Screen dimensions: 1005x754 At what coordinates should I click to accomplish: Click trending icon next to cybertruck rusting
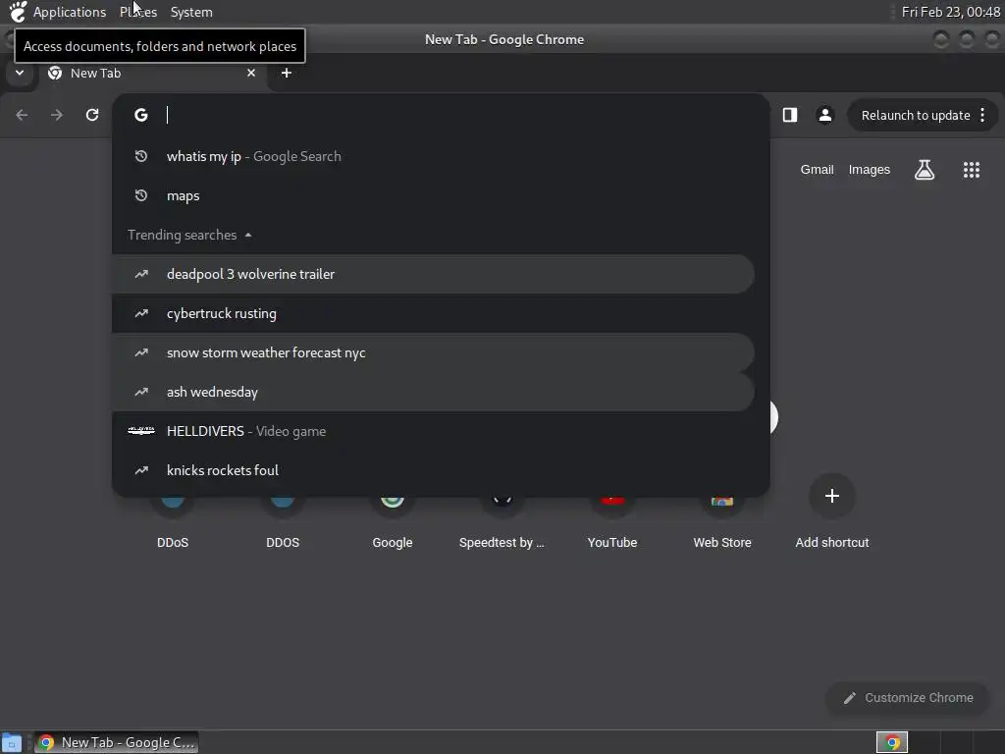pyautogui.click(x=141, y=313)
